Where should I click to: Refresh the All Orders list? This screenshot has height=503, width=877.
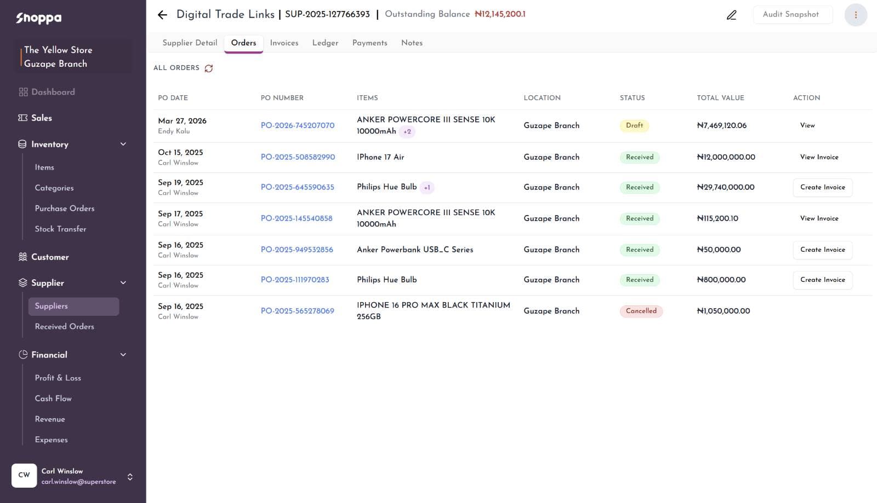(x=209, y=68)
